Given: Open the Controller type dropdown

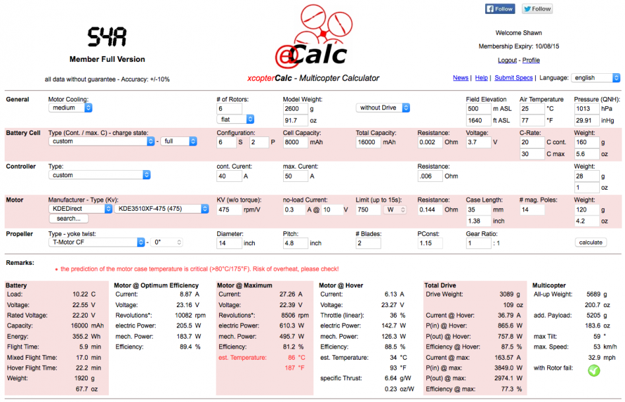Looking at the screenshot, I should pos(99,175).
